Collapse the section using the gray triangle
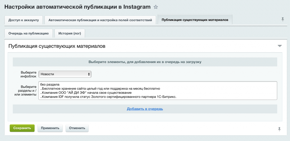Image resolution: width=290 pixels, height=141 pixels. pos(280,46)
